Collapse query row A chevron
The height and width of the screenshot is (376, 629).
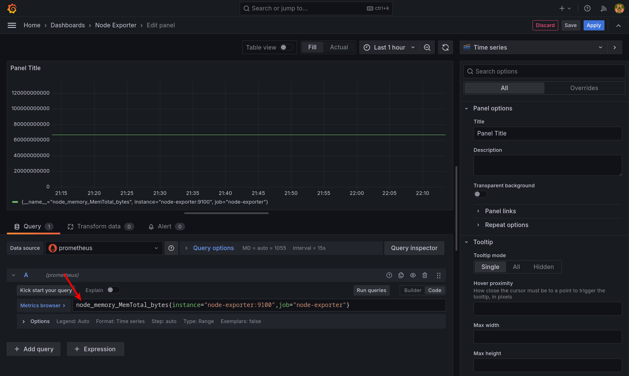(x=14, y=275)
